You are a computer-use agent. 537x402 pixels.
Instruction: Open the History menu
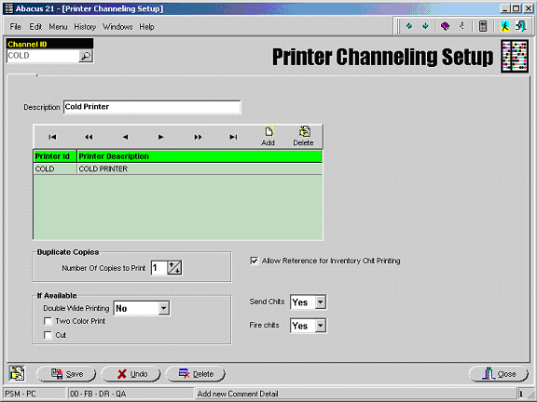[85, 27]
